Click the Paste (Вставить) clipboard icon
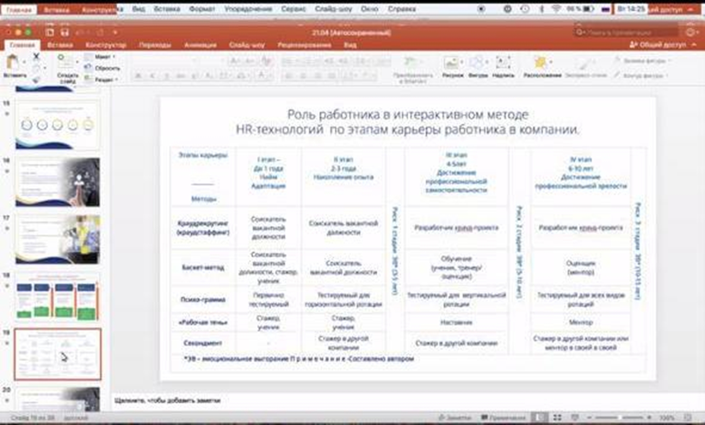This screenshot has height=425, width=705. point(13,63)
